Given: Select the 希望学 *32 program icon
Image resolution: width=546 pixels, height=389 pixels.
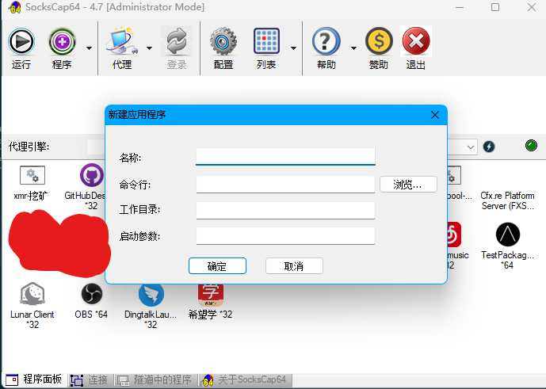Looking at the screenshot, I should pos(210,295).
